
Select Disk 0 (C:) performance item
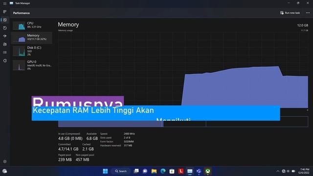[x=32, y=51]
